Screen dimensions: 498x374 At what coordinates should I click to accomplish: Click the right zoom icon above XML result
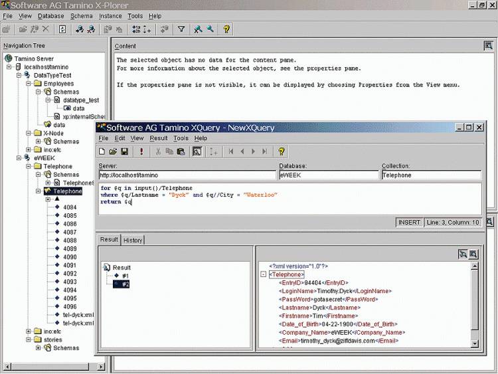(x=473, y=254)
